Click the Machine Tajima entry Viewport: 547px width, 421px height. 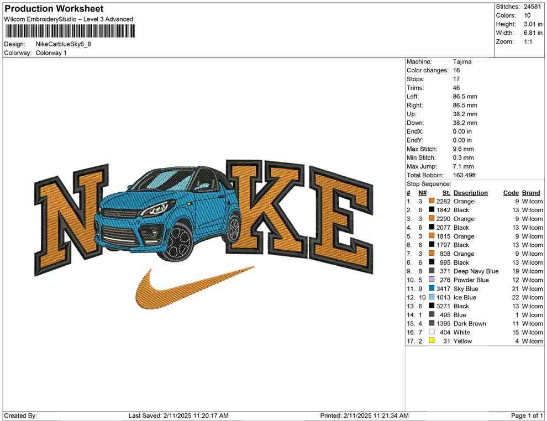[x=462, y=61]
